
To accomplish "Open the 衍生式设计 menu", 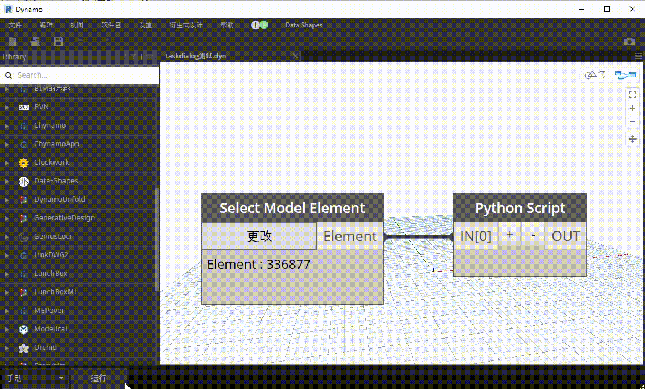I will (186, 25).
